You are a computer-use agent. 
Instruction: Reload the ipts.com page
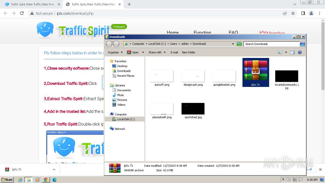click(x=22, y=13)
